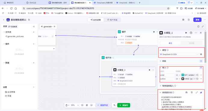
Task: Collapse the 系统提示词 section
Action: pyautogui.click(x=160, y=92)
